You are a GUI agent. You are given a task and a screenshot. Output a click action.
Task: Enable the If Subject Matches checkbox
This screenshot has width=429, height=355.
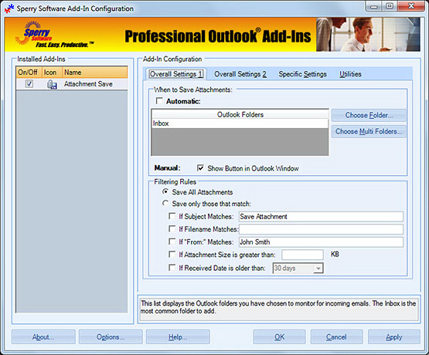172,216
